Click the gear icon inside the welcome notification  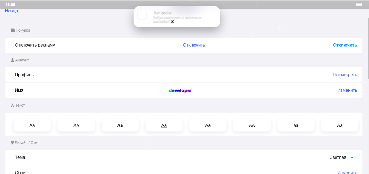(x=172, y=21)
